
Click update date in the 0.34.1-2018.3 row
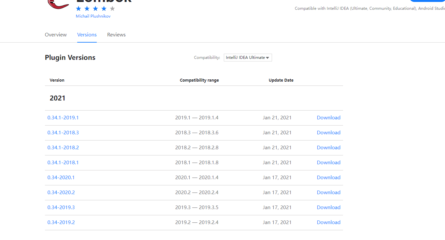pyautogui.click(x=277, y=133)
